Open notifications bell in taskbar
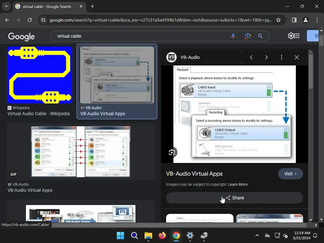 point(315,235)
